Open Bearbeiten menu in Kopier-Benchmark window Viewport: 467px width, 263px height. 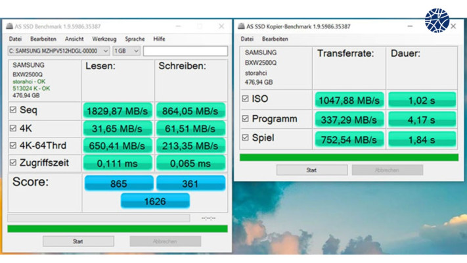pyautogui.click(x=275, y=39)
